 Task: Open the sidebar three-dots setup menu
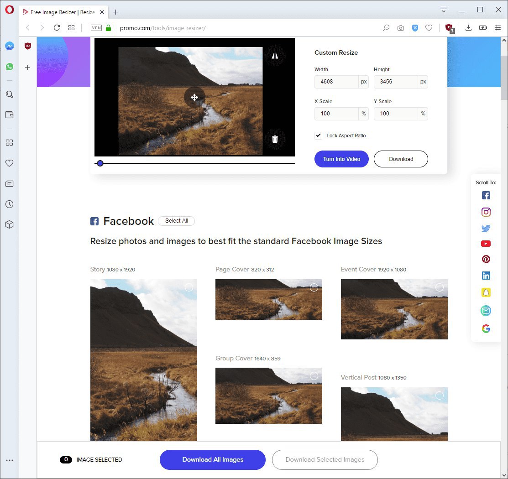(x=10, y=460)
